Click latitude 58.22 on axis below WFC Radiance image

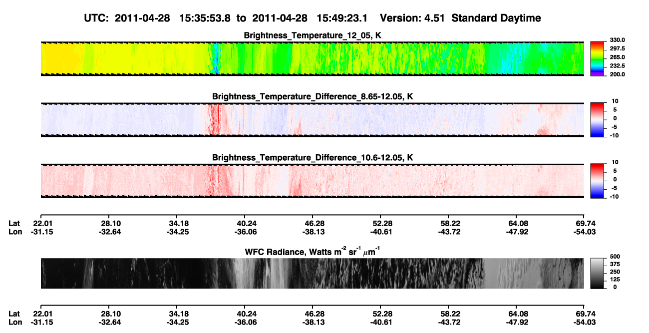(x=448, y=314)
